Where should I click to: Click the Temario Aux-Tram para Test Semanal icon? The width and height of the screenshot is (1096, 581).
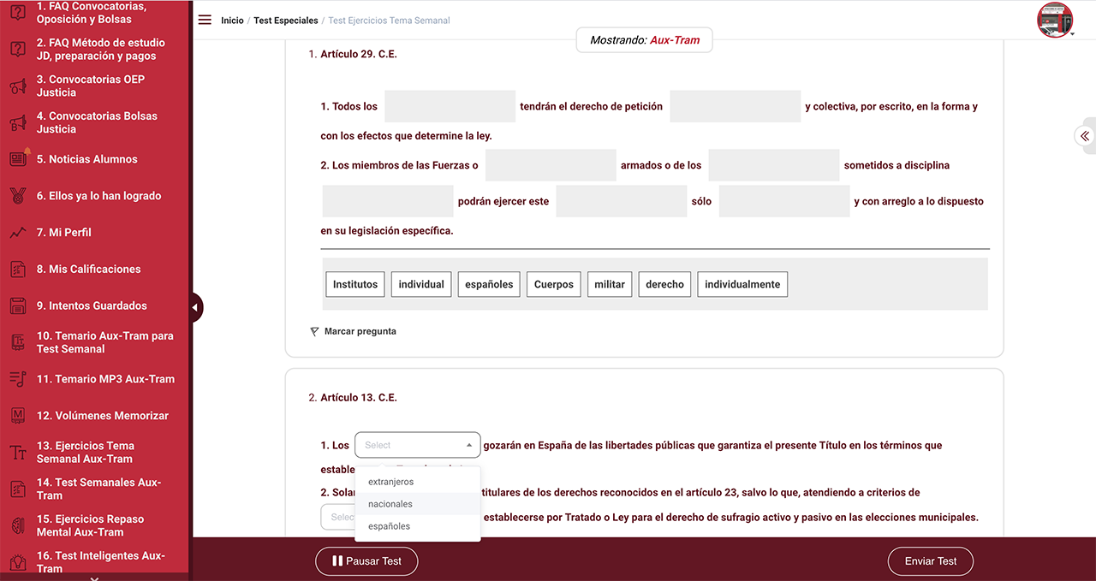tap(18, 342)
